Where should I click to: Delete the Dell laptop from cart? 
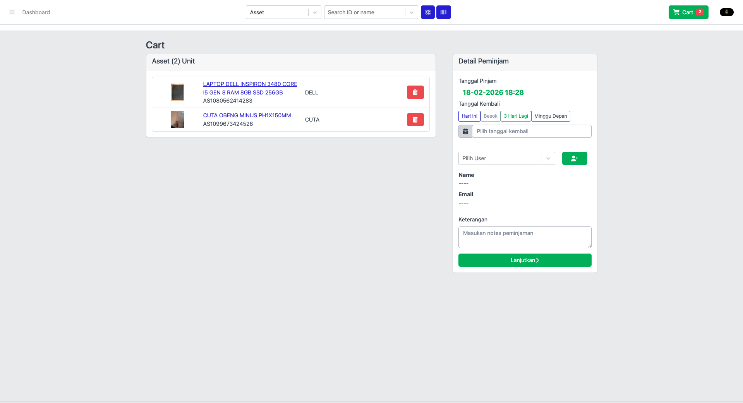pyautogui.click(x=415, y=93)
